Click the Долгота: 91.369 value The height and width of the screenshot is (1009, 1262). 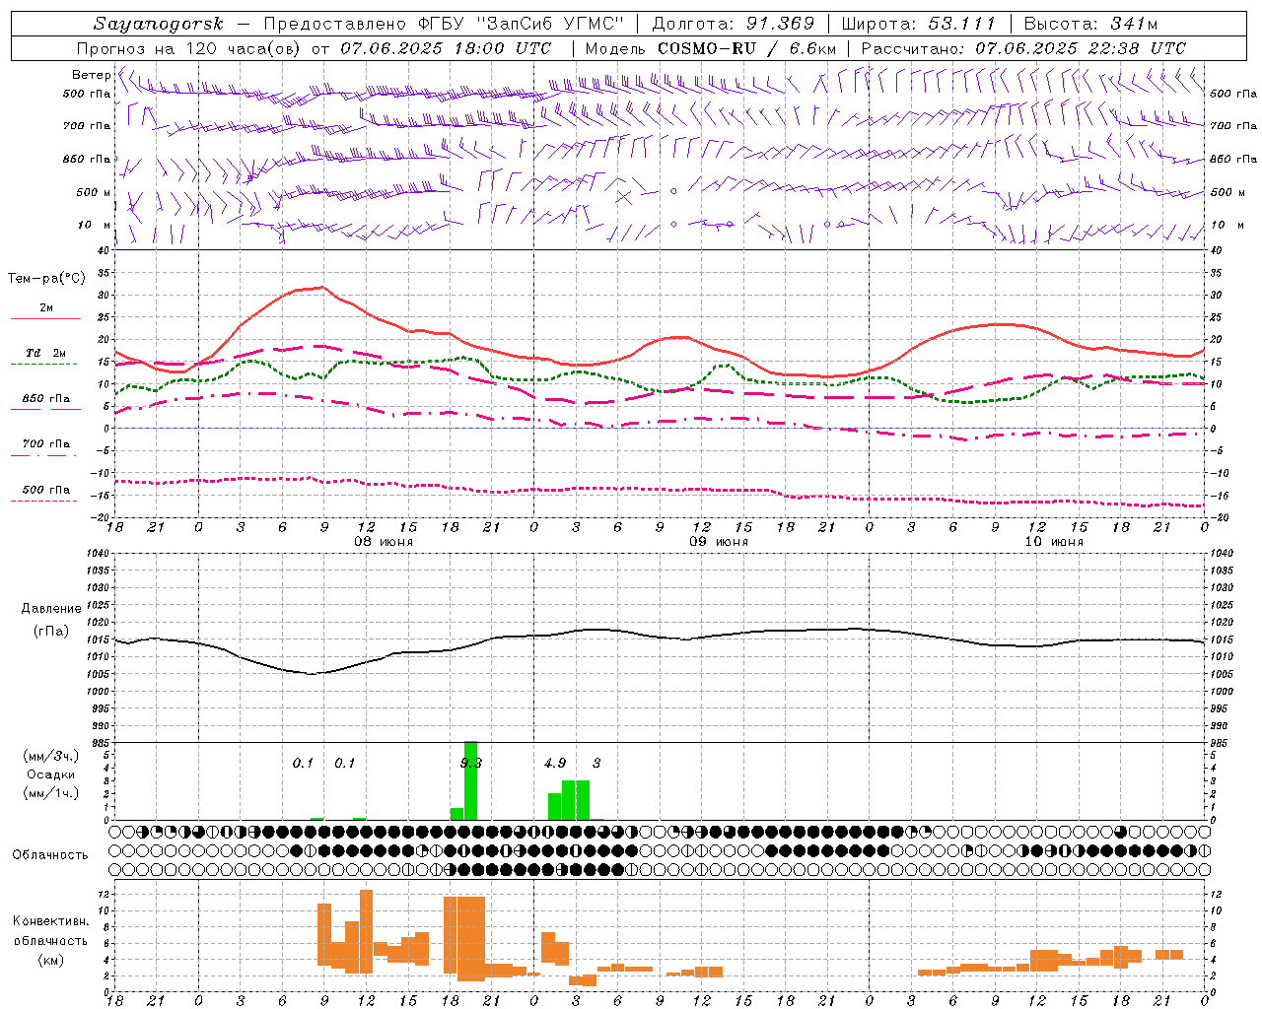point(734,24)
